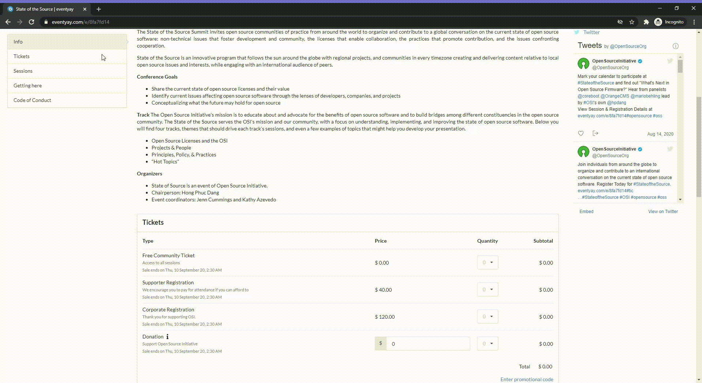This screenshot has width=702, height=383.
Task: Bookmark this page with the star icon
Action: point(632,22)
